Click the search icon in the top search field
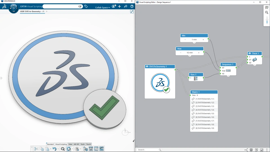270x152 pixels. 80,6
